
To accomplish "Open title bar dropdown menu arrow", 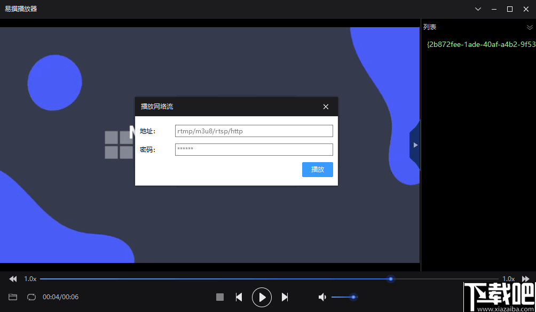I will 478,9.
